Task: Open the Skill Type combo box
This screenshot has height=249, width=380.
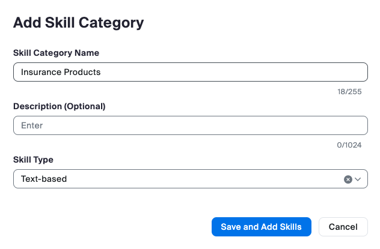Action: point(180,179)
